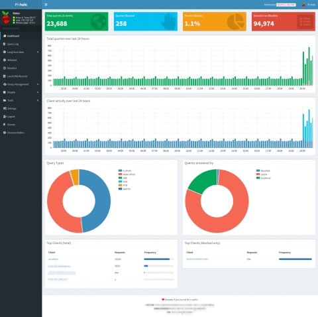The width and height of the screenshot is (318, 317).
Task: Open Whitelist page from the sidebar
Action: tap(12, 60)
